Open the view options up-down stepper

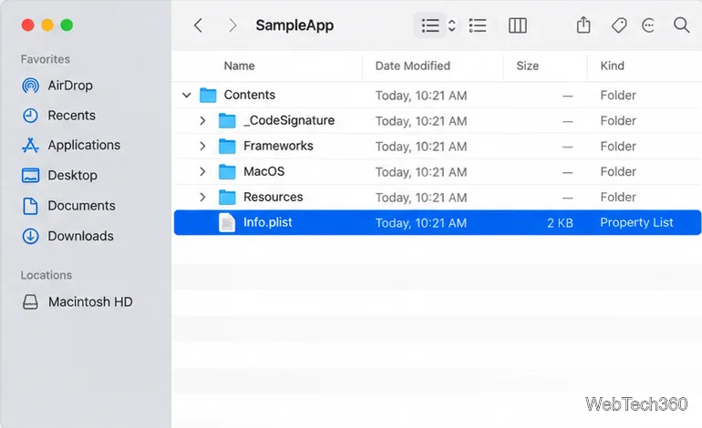tap(451, 25)
